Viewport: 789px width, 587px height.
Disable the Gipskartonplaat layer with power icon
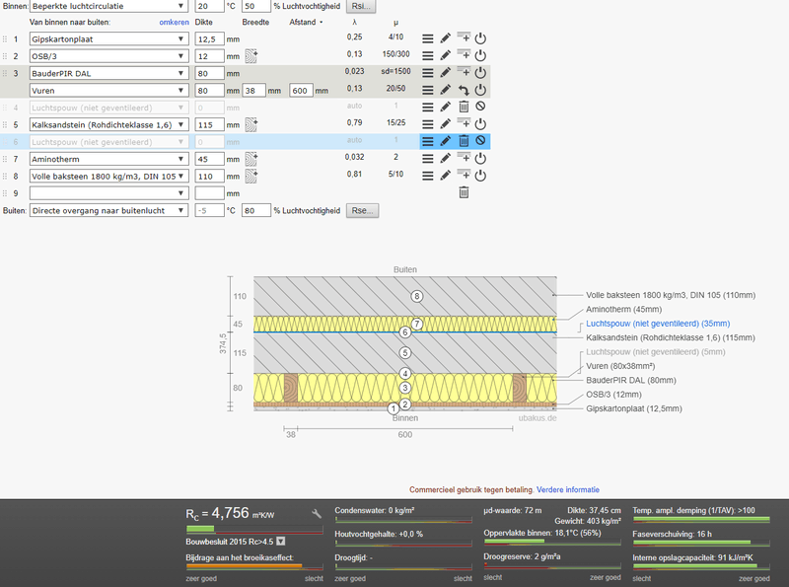click(480, 38)
